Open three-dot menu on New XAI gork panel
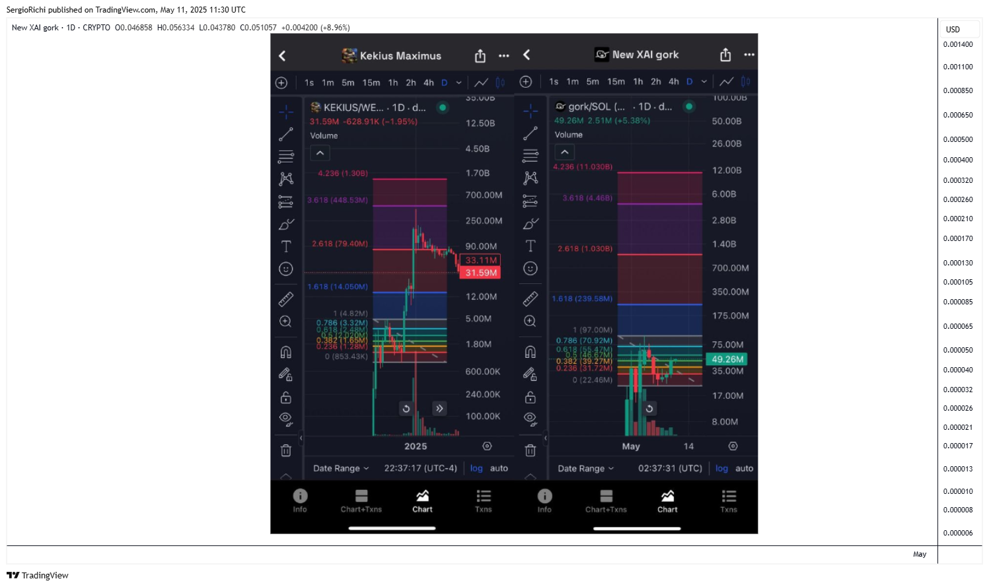The image size is (989, 587). tap(749, 55)
